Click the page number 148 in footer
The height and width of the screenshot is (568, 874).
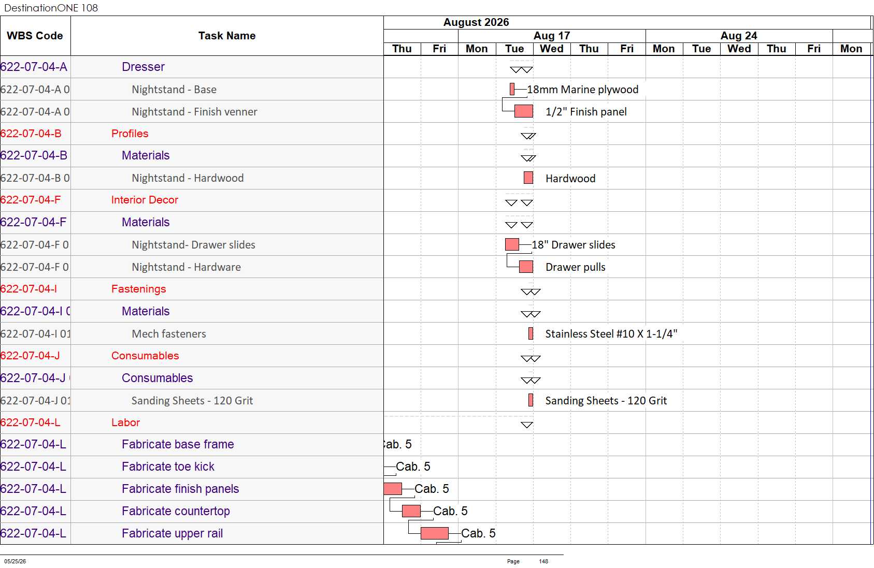(543, 561)
